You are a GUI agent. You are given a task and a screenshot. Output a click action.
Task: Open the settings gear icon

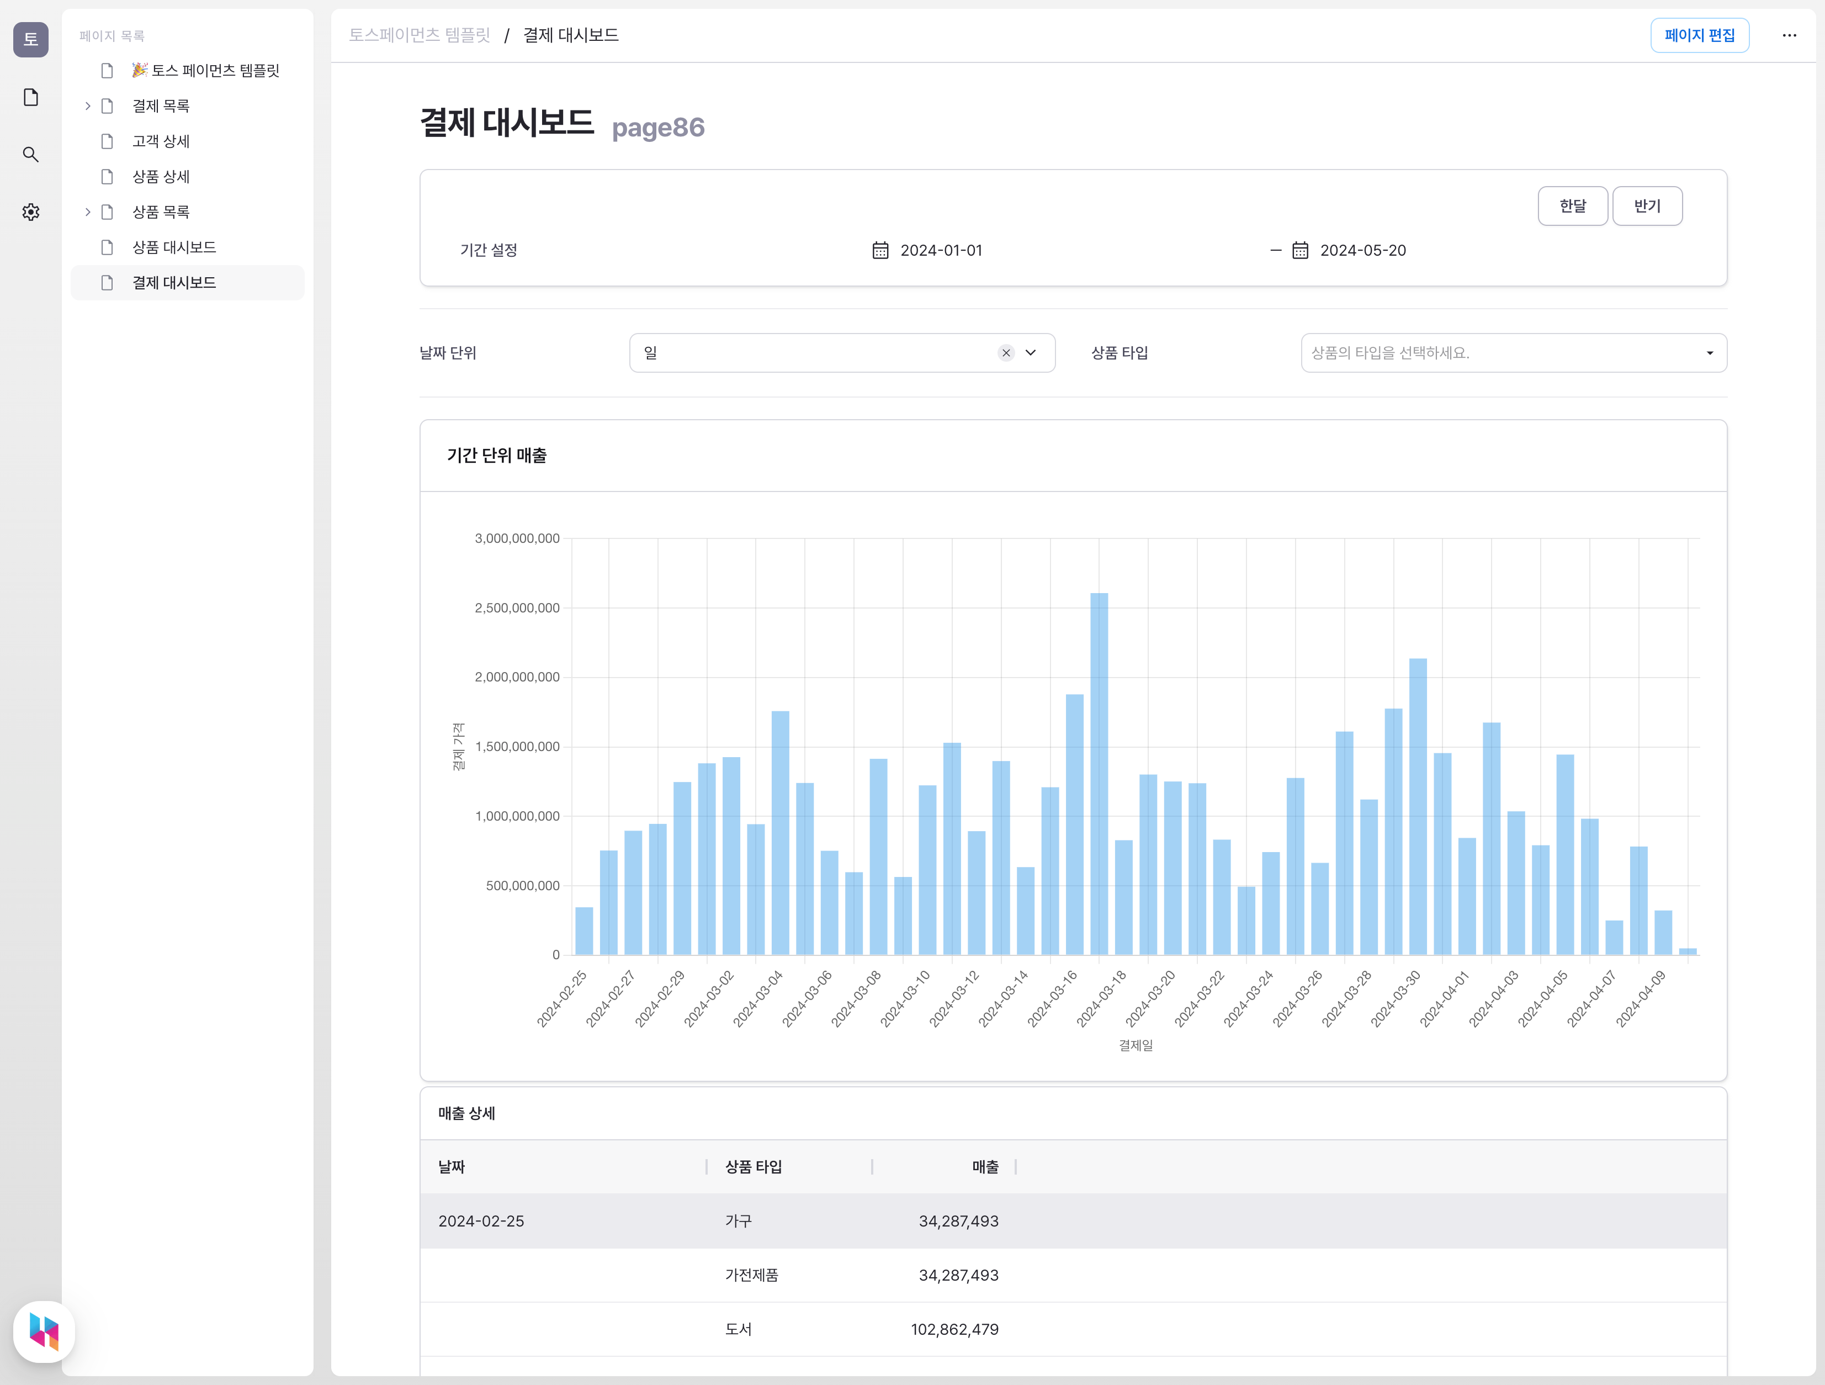pyautogui.click(x=30, y=212)
